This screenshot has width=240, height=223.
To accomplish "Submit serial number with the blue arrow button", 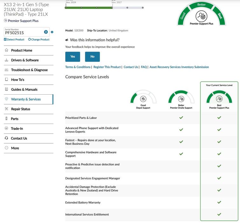I will point(46,32).
